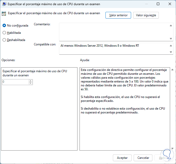Click the 'Comentario:' label

pyautogui.click(x=42, y=24)
